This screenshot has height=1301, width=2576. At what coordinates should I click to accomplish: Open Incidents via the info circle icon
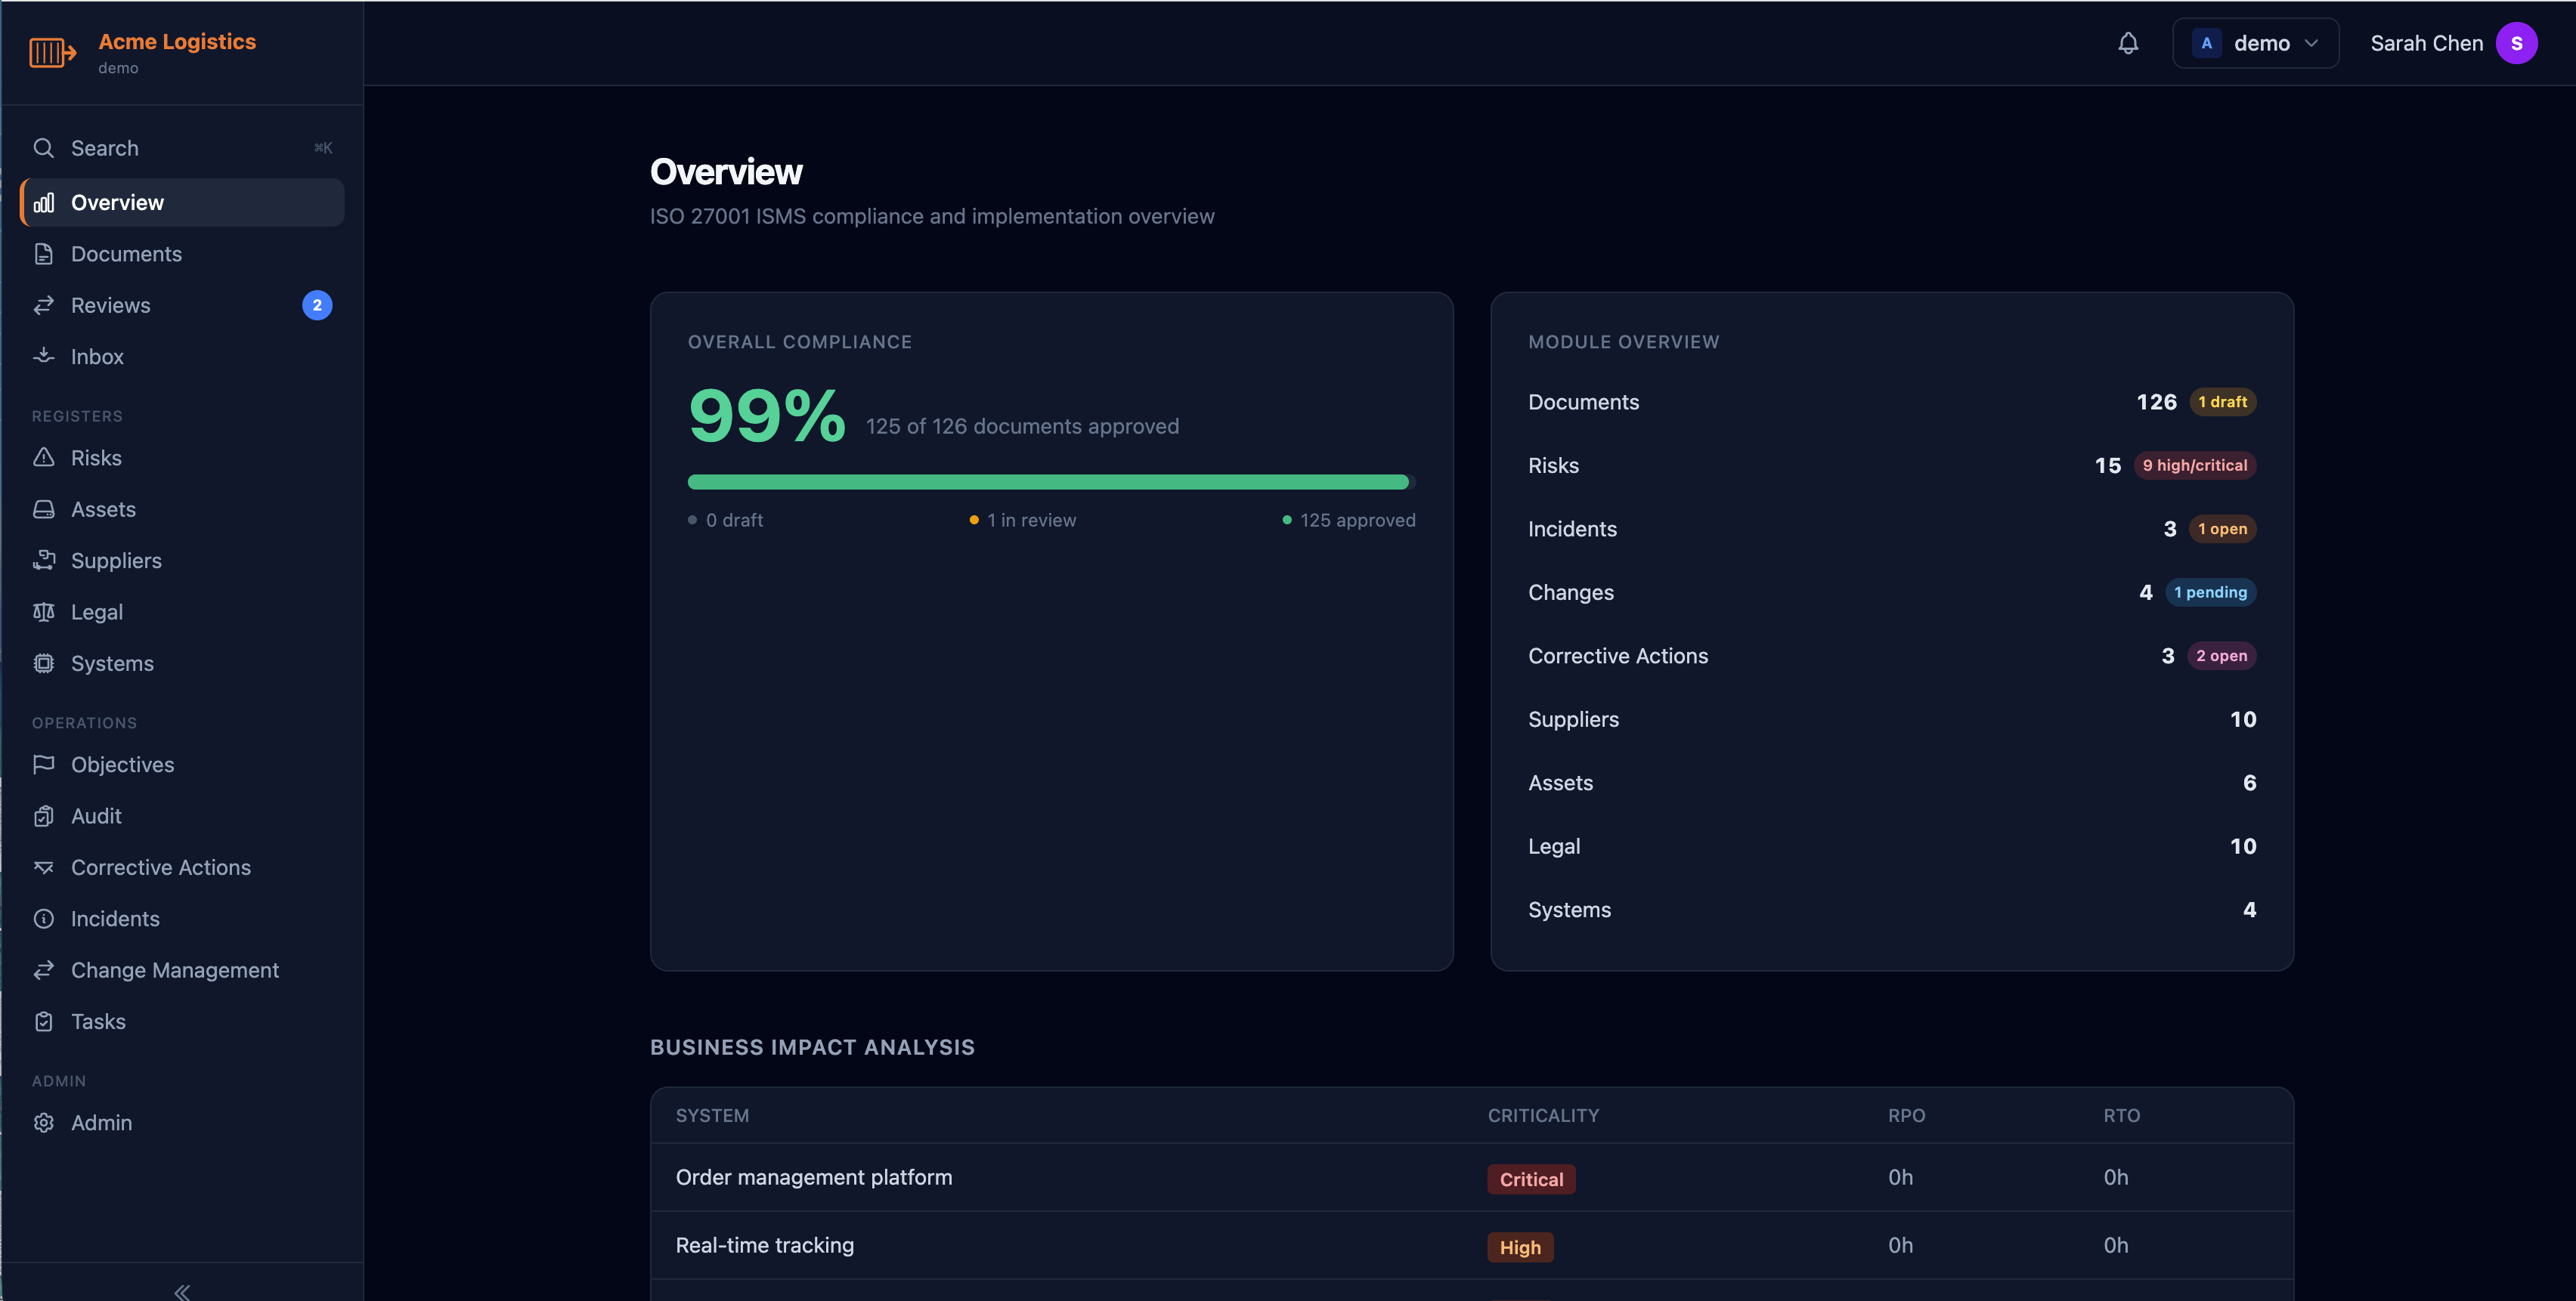(x=44, y=918)
